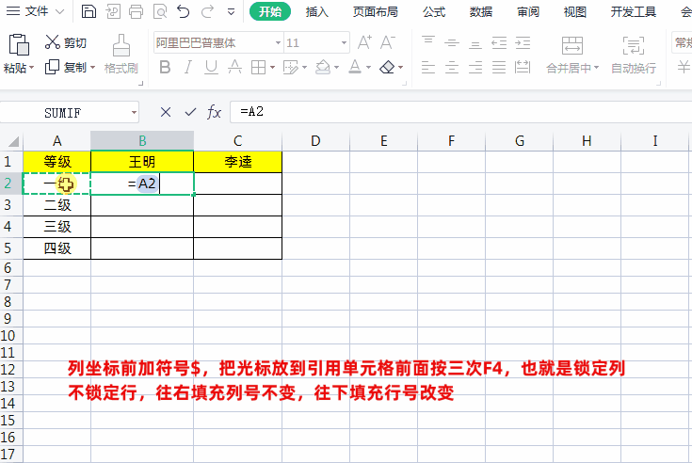
Task: Click the middle vertical align icon
Action: (x=452, y=42)
